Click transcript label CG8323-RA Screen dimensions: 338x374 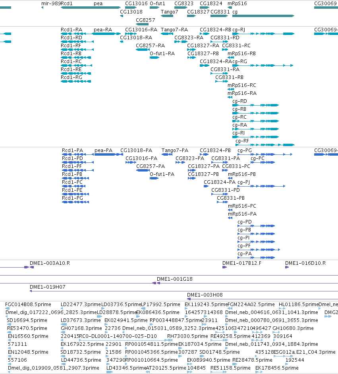(x=189, y=38)
